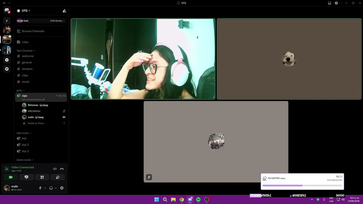Open the Help question mark icon
Viewport: 363px width, 204px height.
[x=336, y=3]
